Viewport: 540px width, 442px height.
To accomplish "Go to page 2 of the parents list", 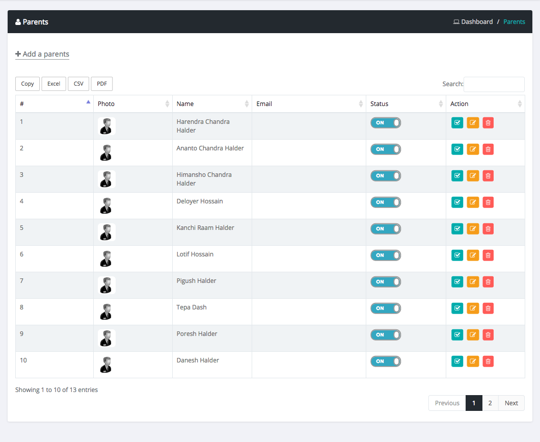I will coord(490,403).
